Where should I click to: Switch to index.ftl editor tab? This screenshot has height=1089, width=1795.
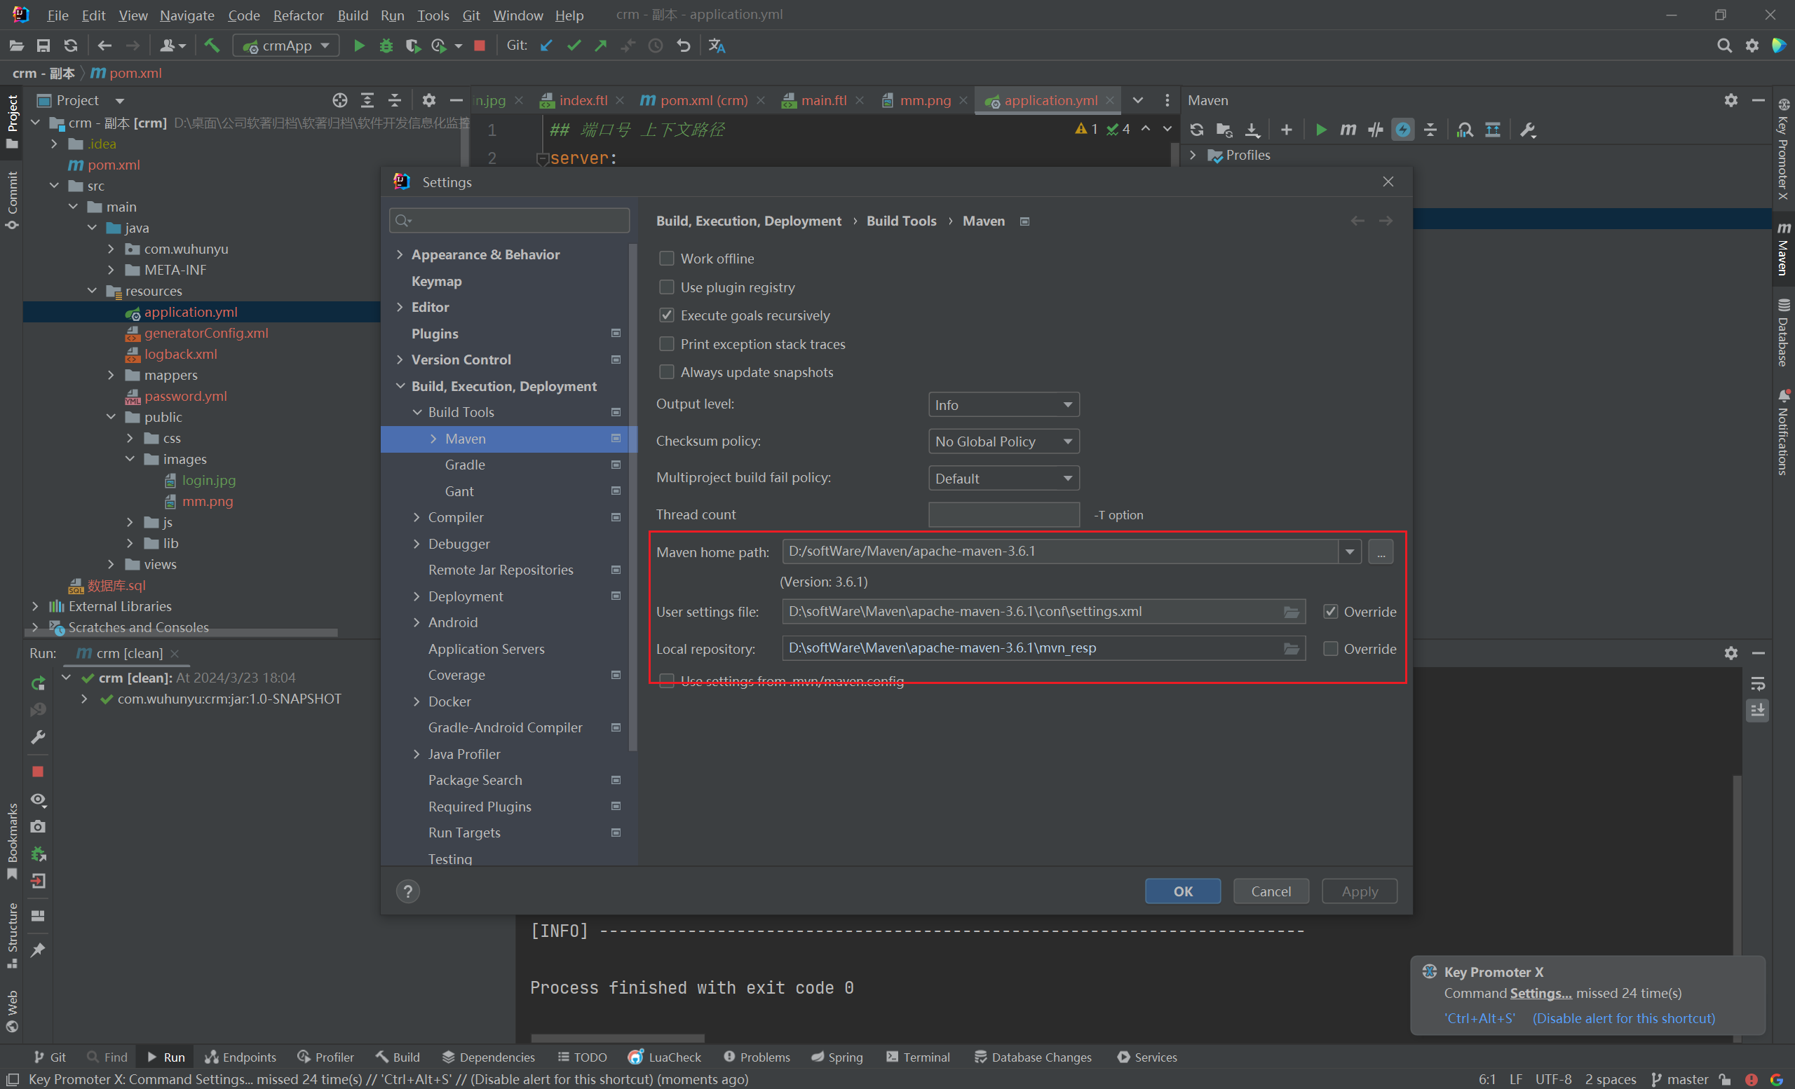pos(582,100)
